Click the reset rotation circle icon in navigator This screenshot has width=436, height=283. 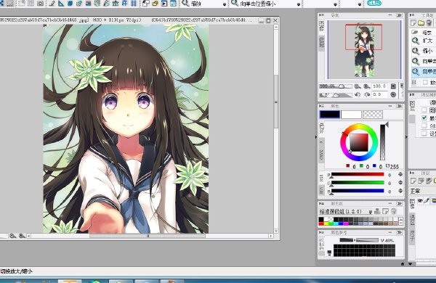click(393, 95)
